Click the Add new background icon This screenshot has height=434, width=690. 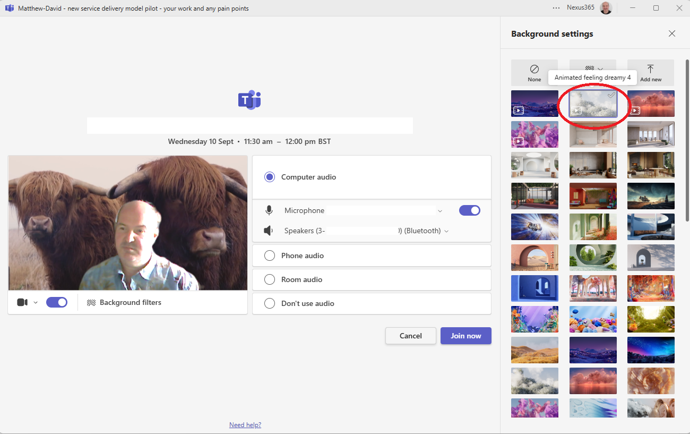(650, 72)
